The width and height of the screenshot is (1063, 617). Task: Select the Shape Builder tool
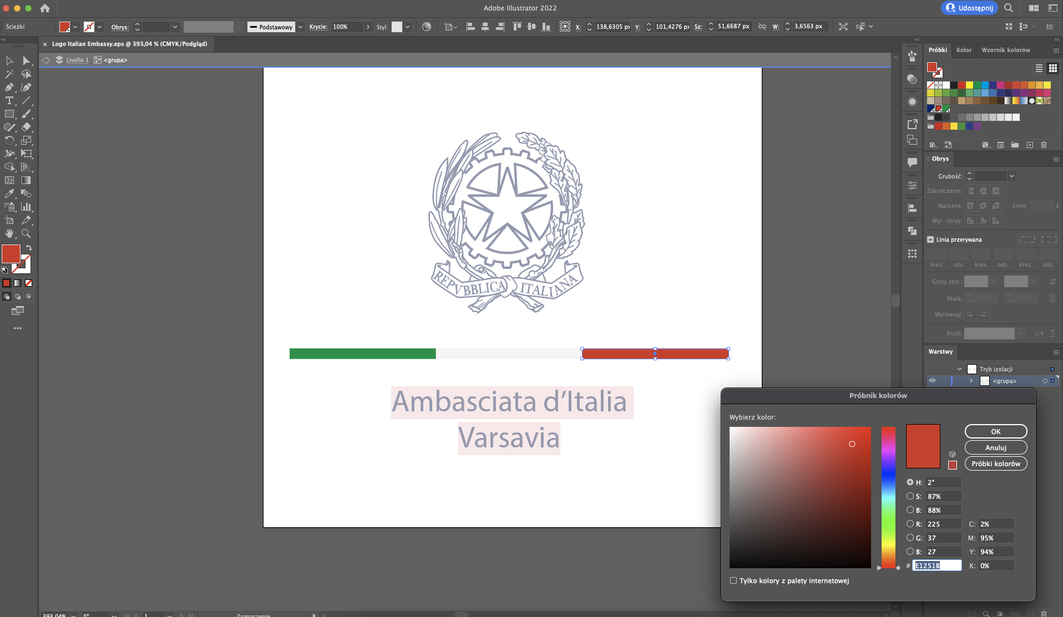tap(9, 167)
